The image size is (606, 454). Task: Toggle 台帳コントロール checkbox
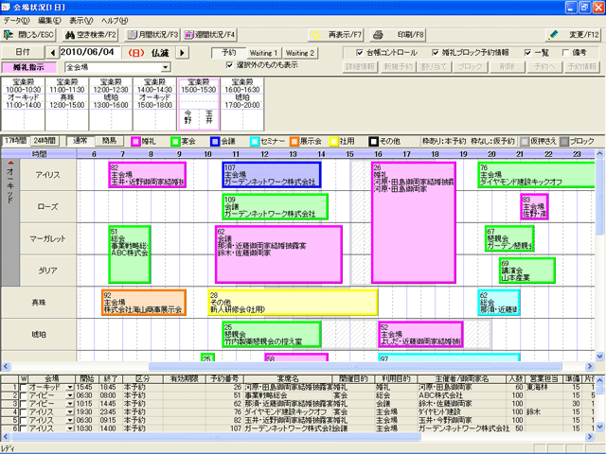[x=360, y=53]
